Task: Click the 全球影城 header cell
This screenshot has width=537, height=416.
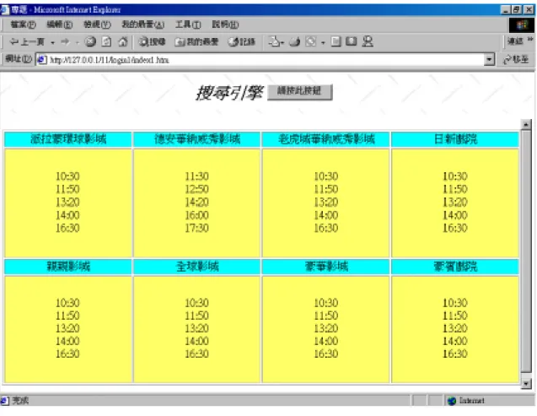Action: coord(197,267)
